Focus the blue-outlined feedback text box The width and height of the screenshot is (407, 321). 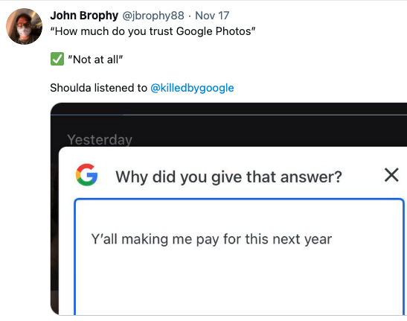pos(239,257)
